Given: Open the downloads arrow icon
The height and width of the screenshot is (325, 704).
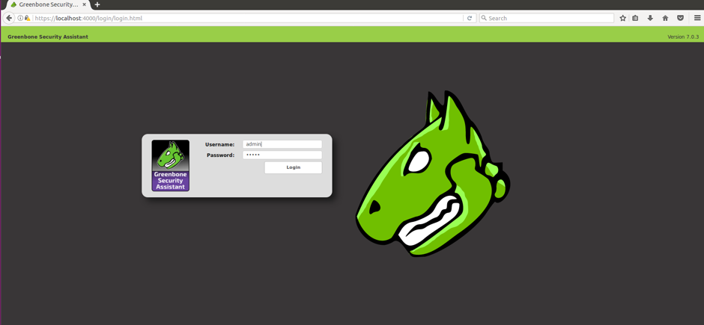Looking at the screenshot, I should tap(650, 19).
